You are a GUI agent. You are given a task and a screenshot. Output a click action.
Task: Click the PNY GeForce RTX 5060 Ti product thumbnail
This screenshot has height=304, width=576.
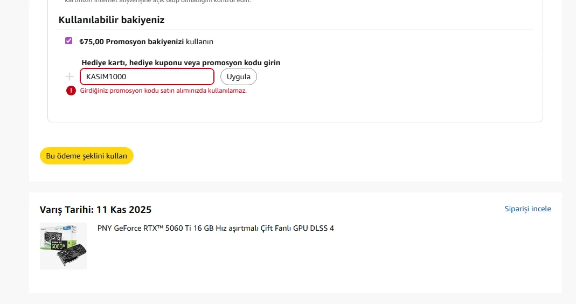pos(63,246)
